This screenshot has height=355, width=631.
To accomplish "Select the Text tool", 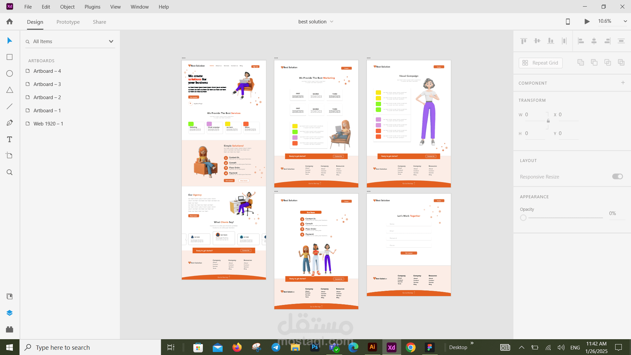I will pos(10,139).
